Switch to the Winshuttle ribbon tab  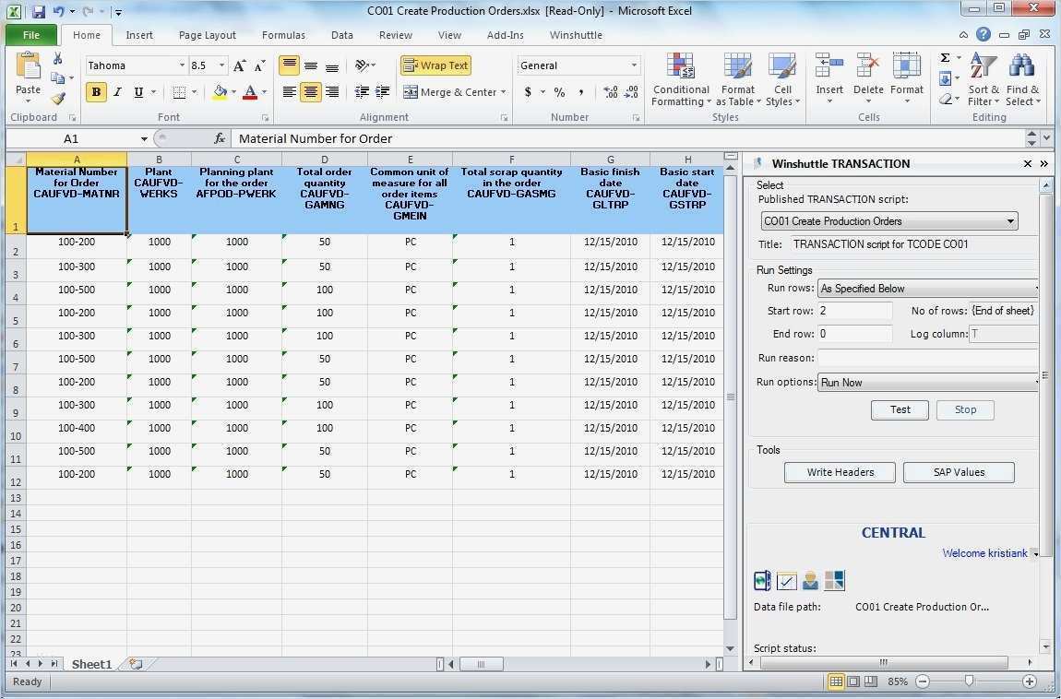pos(575,35)
